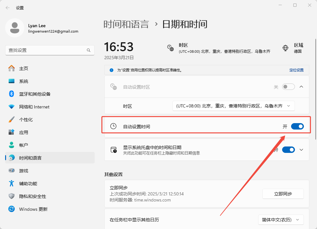This screenshot has width=317, height=229.
Task: Open 网络和 Internet category
Action: click(50, 107)
